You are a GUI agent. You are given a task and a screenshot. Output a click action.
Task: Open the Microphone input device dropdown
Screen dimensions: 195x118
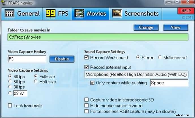coord(136,75)
